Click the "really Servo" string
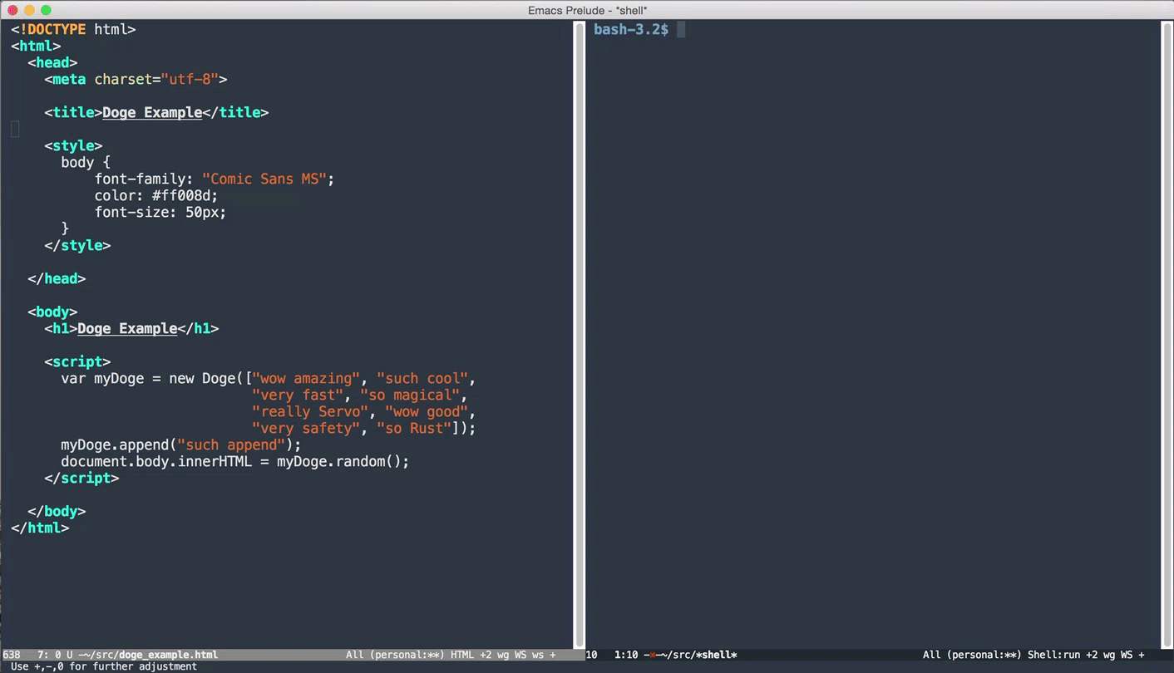The width and height of the screenshot is (1174, 673). point(310,411)
